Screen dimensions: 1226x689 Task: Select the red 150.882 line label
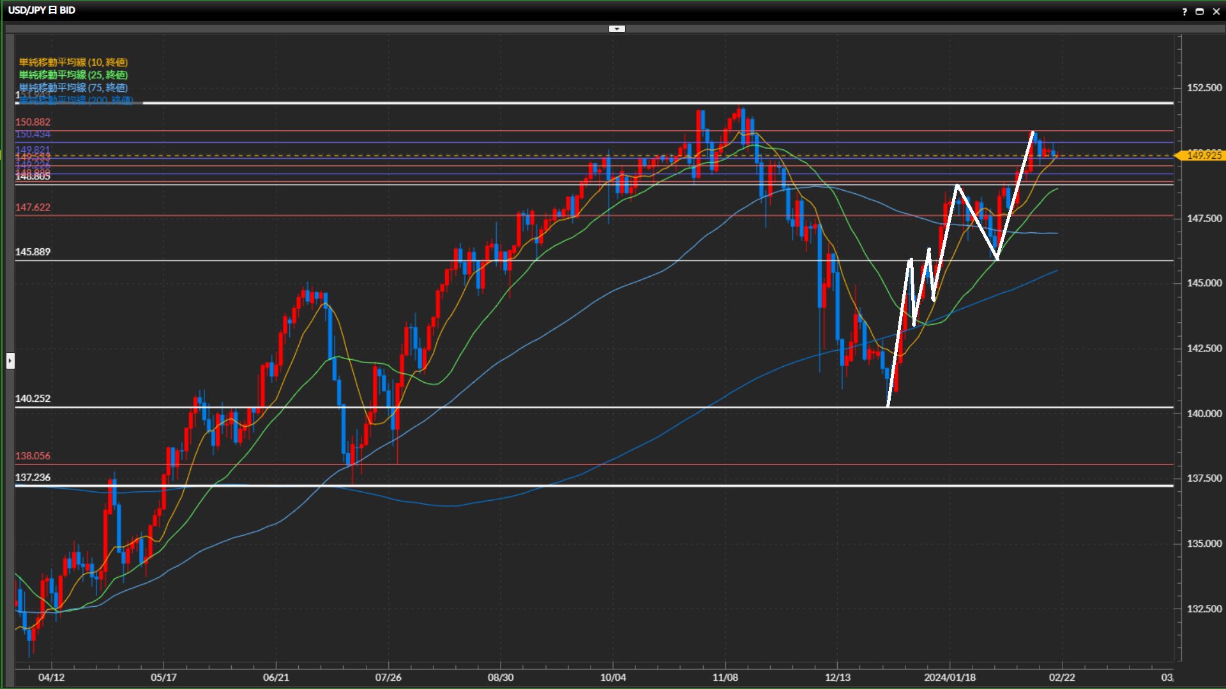coord(33,122)
